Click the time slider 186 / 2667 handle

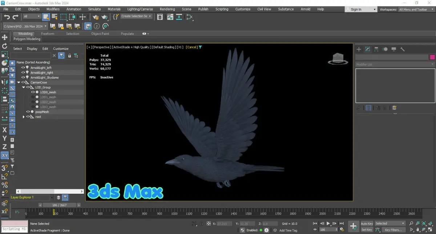tap(59, 205)
